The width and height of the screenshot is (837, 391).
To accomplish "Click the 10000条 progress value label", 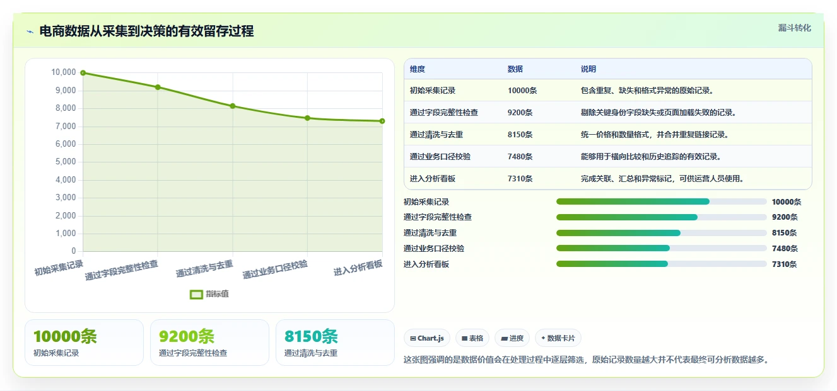I will (x=787, y=202).
